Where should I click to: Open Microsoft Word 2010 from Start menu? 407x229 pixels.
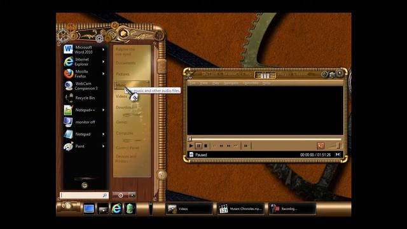(85, 50)
